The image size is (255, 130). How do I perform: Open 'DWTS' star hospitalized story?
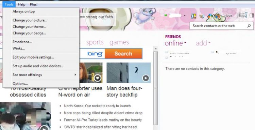(100, 127)
